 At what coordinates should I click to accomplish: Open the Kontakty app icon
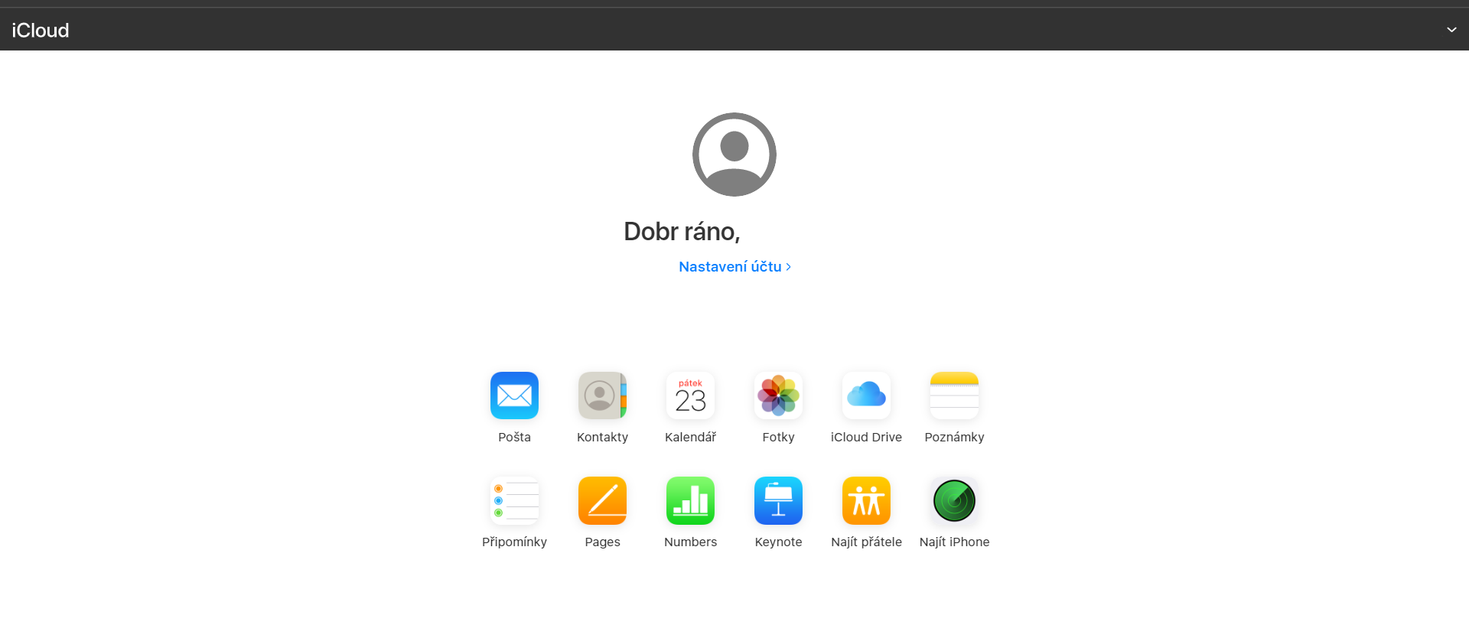pyautogui.click(x=602, y=395)
